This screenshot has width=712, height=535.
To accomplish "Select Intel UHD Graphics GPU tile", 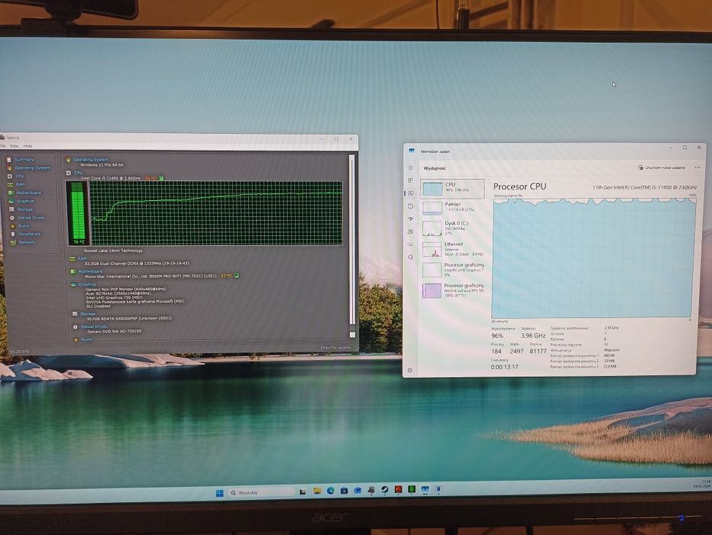I will tap(452, 269).
